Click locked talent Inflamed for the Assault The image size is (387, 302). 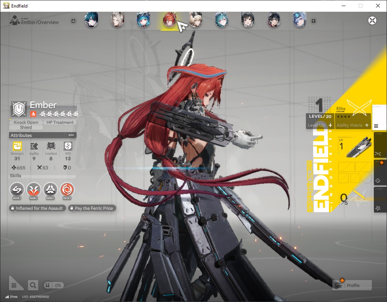pyautogui.click(x=37, y=208)
